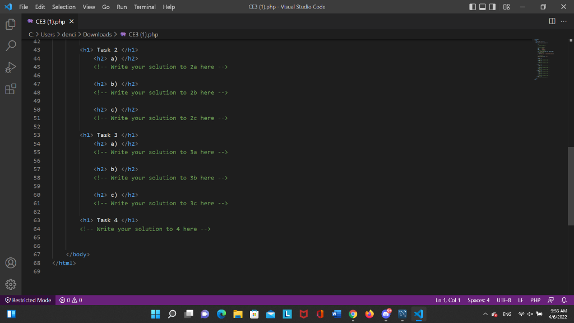574x323 pixels.
Task: Click the notifications bell in the status bar
Action: [x=565, y=300]
